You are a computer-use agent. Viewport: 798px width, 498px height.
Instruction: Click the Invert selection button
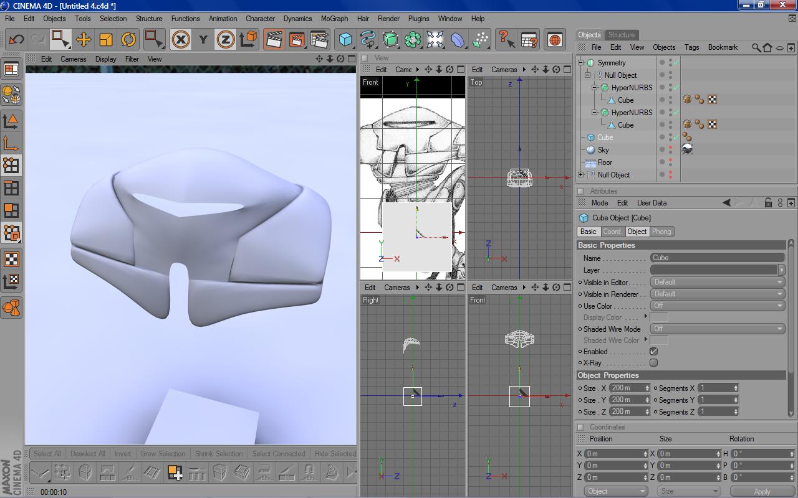[x=123, y=454]
